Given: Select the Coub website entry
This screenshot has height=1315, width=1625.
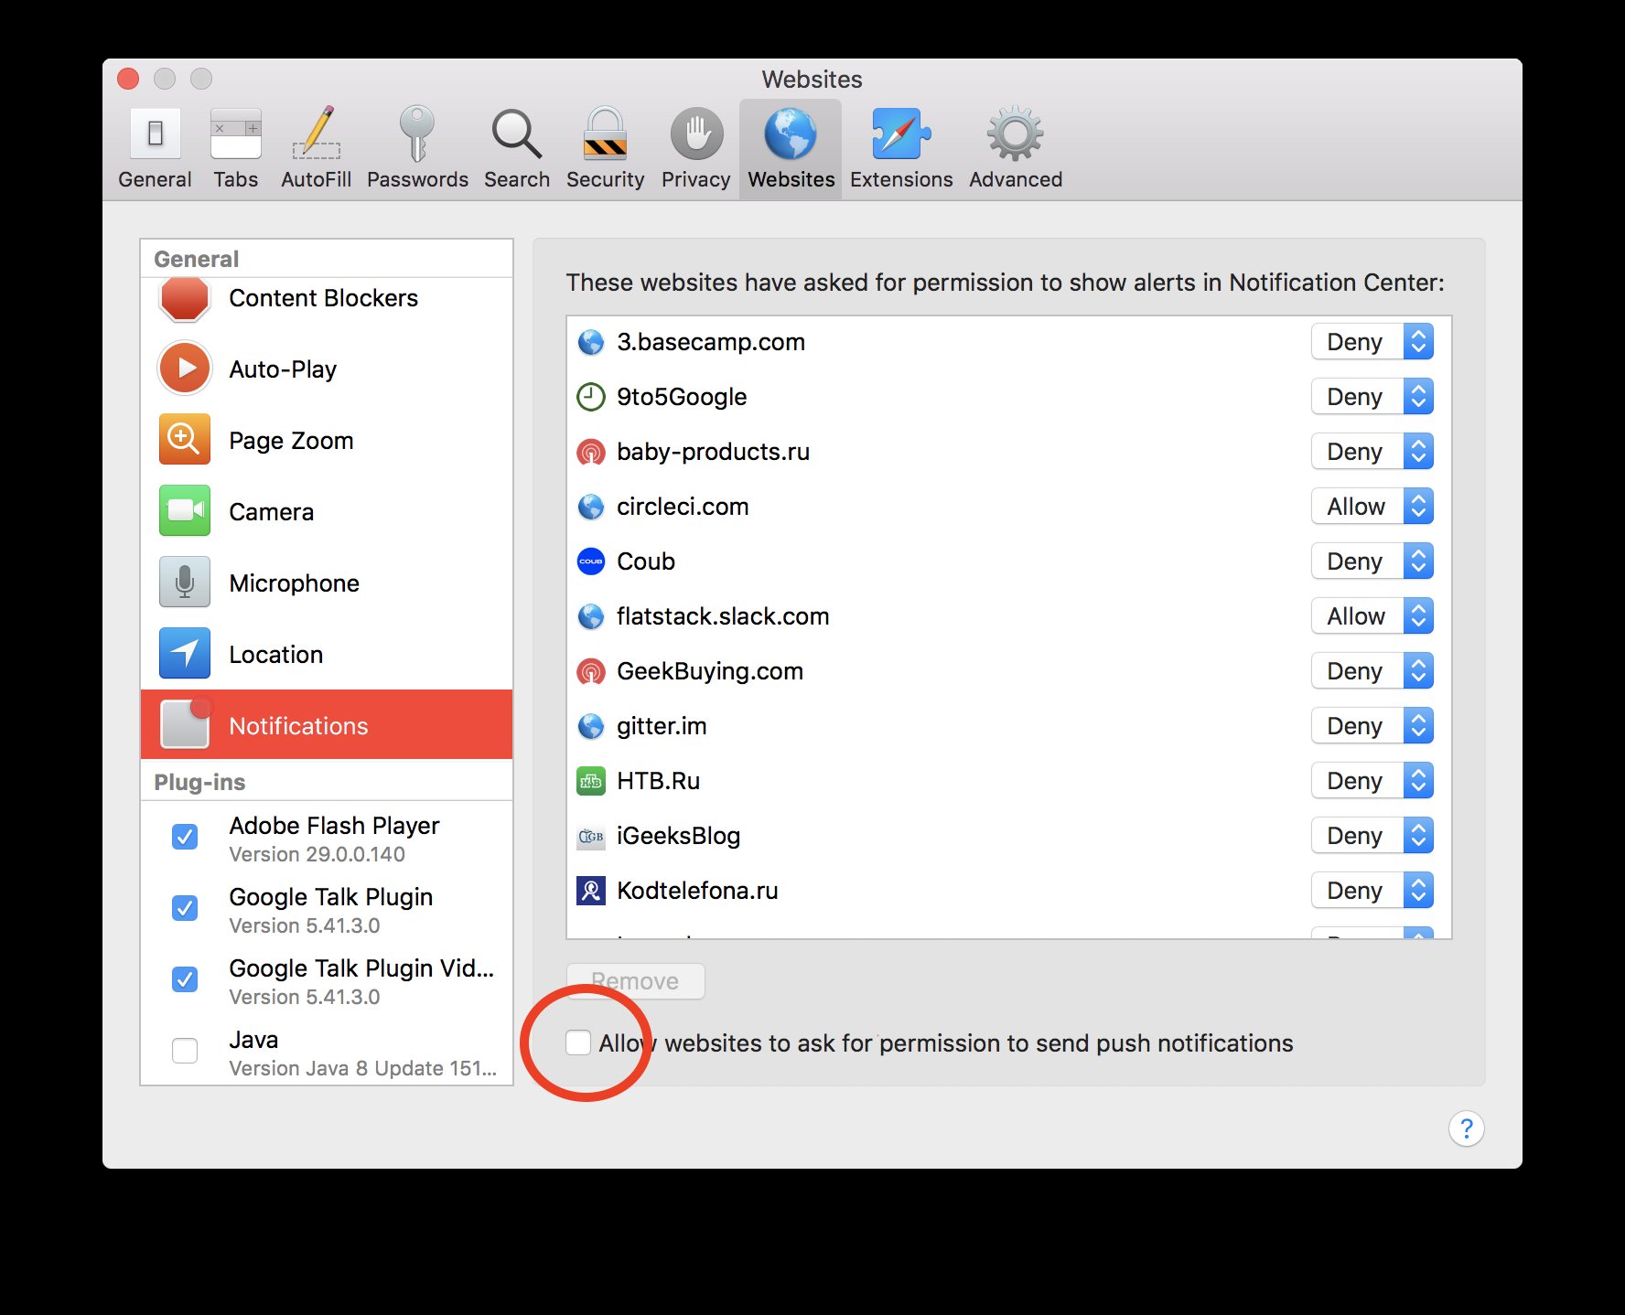Looking at the screenshot, I should [x=1009, y=561].
